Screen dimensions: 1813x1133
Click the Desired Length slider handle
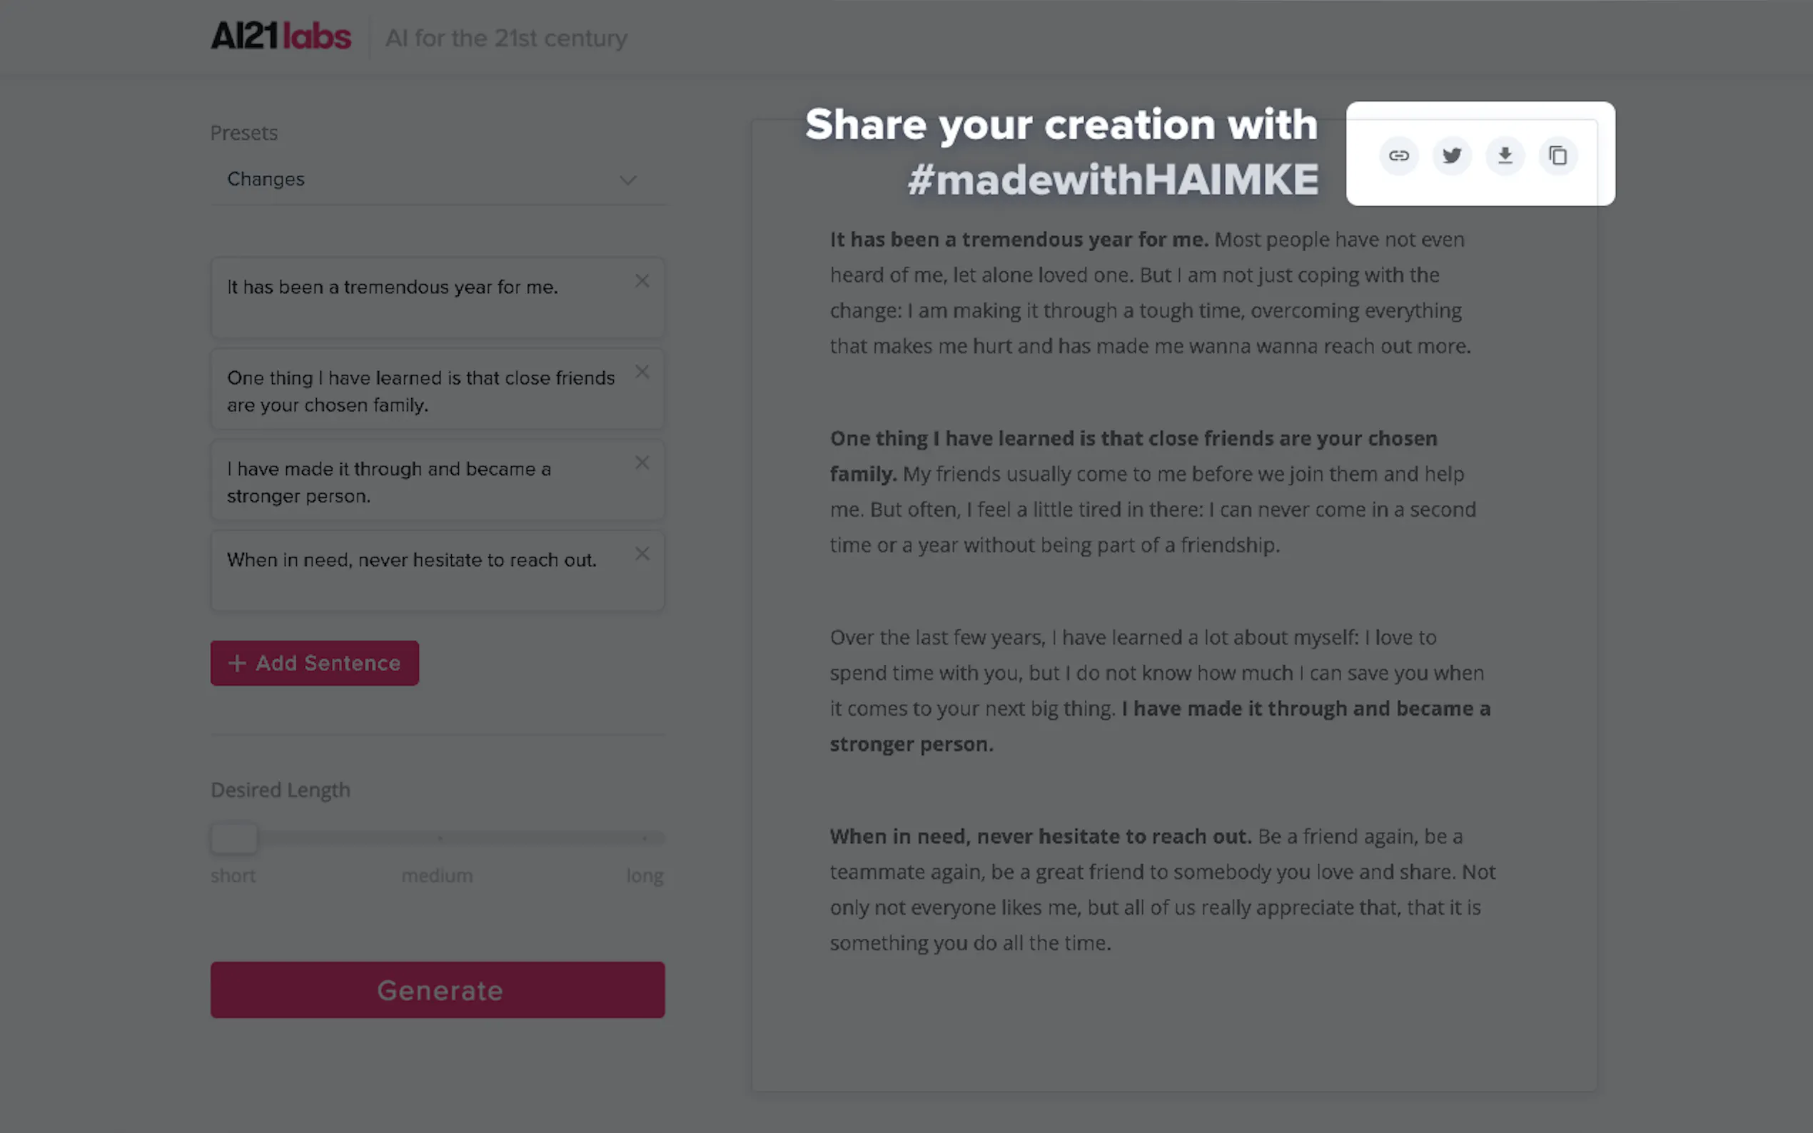(234, 838)
